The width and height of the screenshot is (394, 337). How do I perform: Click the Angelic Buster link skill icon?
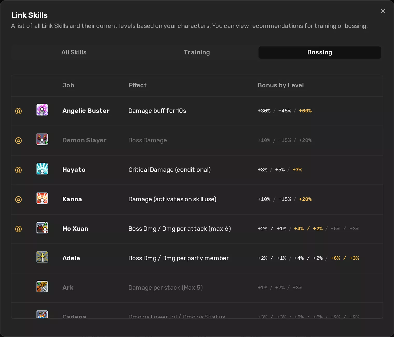click(x=42, y=110)
